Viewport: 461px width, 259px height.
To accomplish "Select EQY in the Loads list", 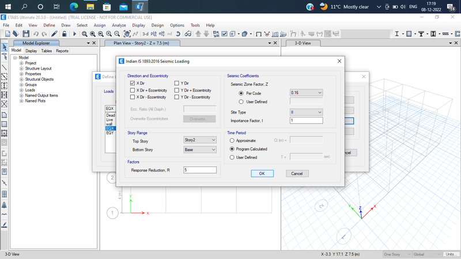I will (x=110, y=133).
